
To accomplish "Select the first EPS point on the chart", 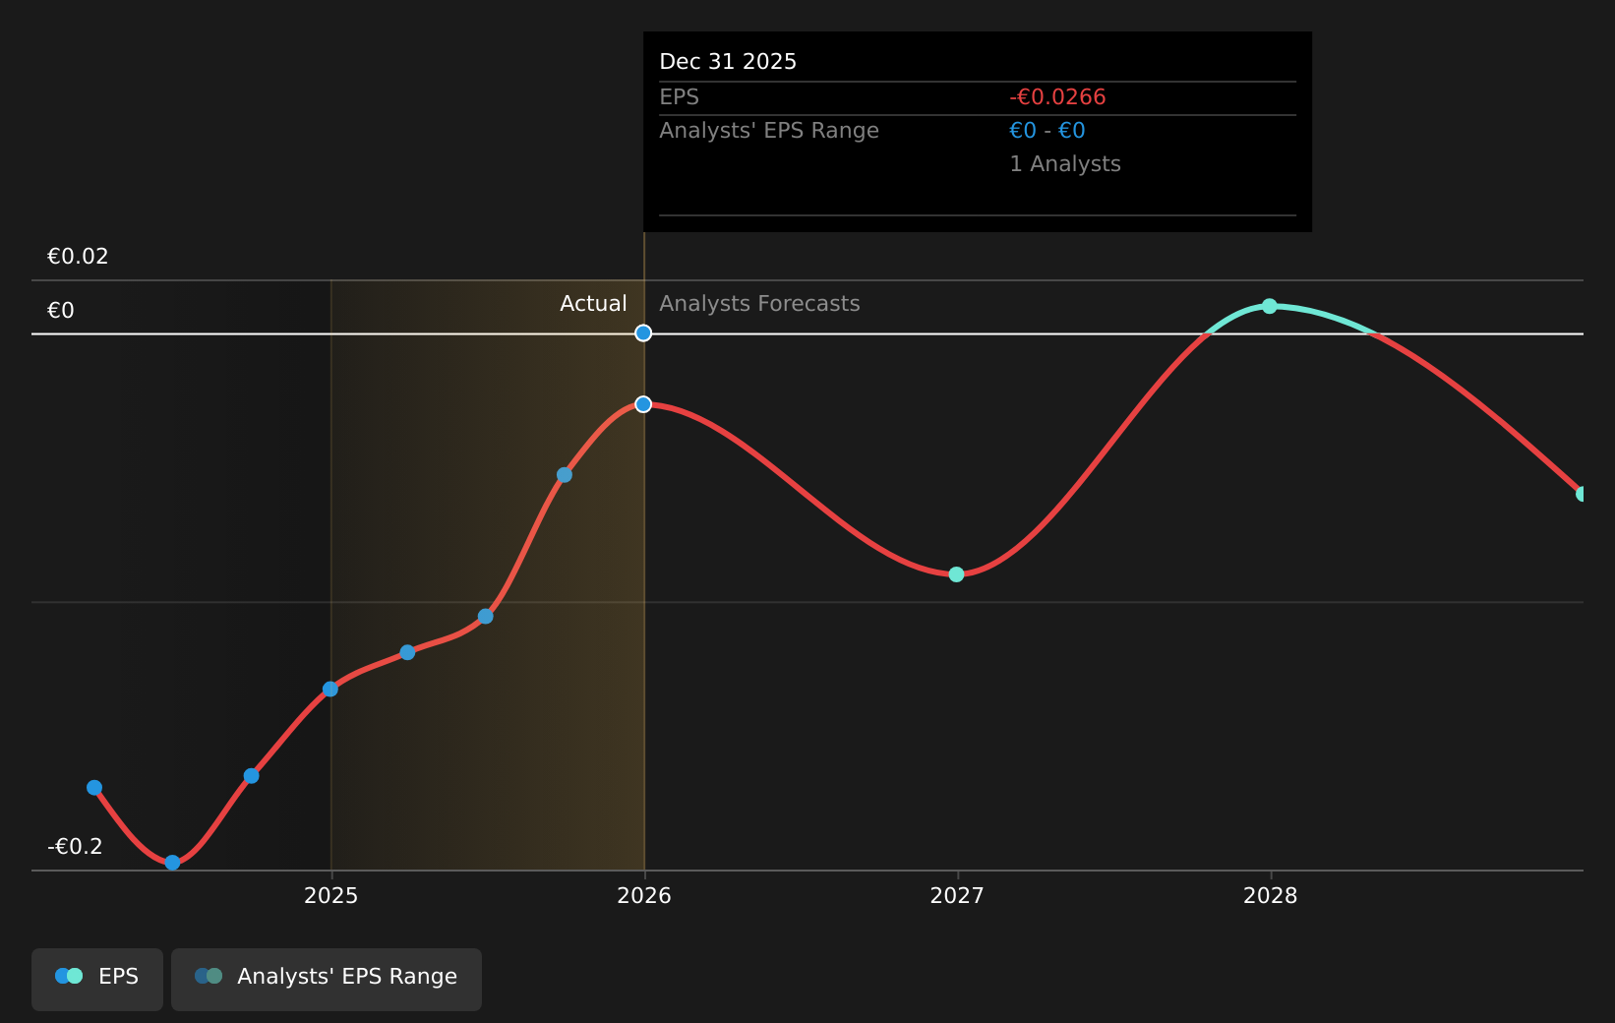I will coord(94,787).
